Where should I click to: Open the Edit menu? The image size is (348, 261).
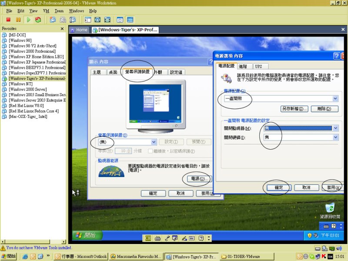[21, 11]
